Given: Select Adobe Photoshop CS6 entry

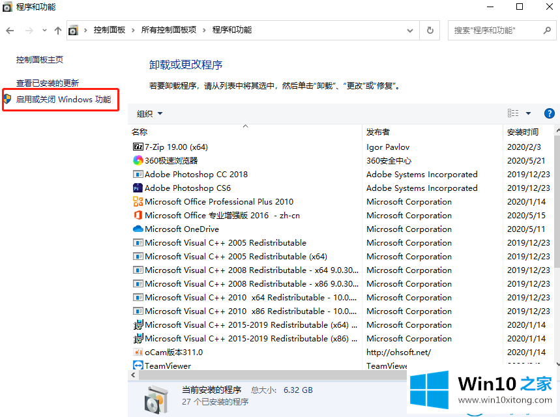Looking at the screenshot, I should point(188,188).
